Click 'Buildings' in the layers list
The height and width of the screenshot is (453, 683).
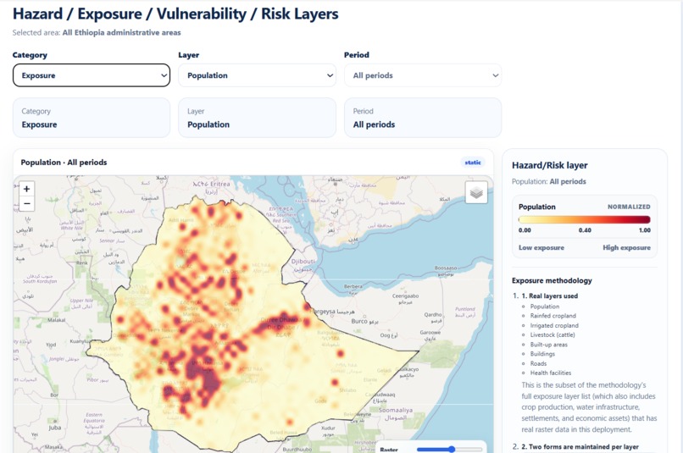tap(542, 354)
